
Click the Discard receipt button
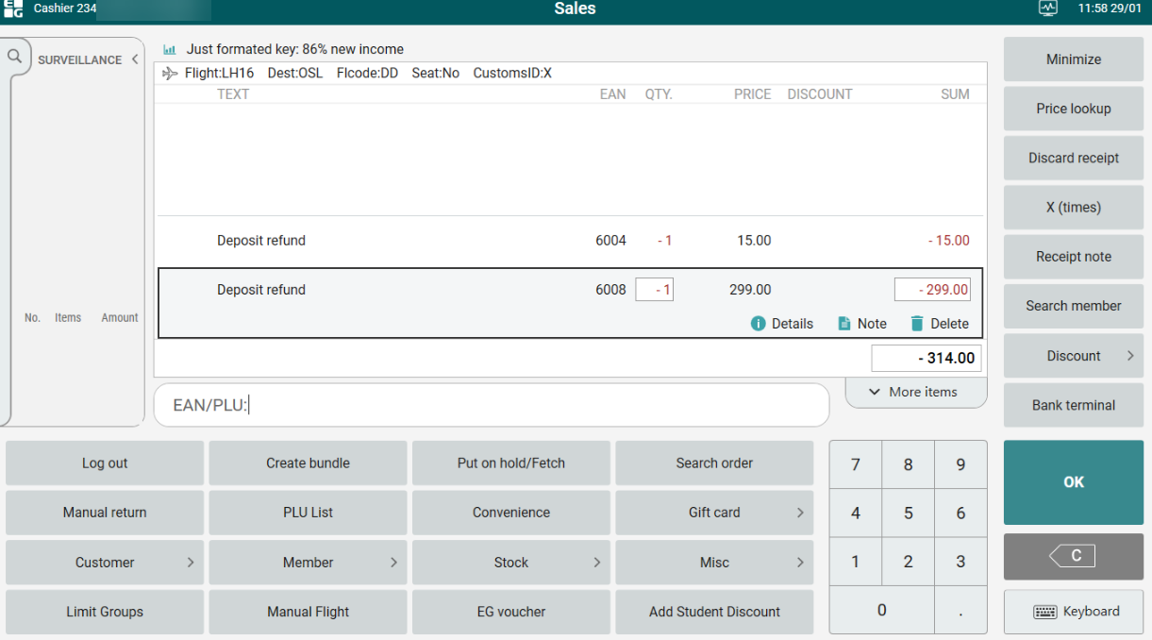(x=1074, y=158)
